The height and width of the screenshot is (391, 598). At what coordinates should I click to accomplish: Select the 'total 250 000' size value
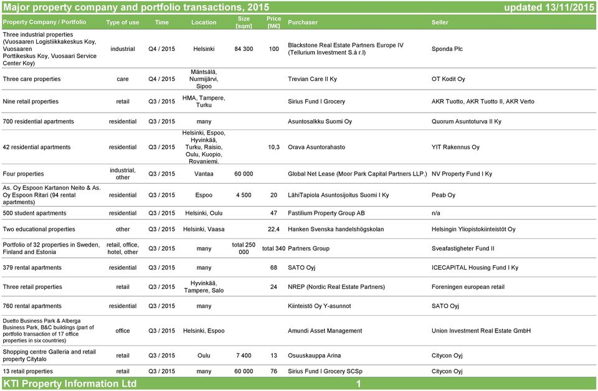[x=244, y=248]
